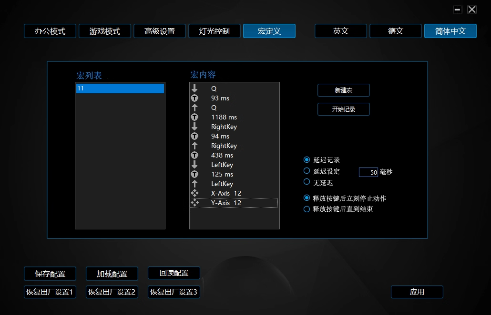
Task: Switch to the 游戏模式 tab
Action: click(105, 31)
